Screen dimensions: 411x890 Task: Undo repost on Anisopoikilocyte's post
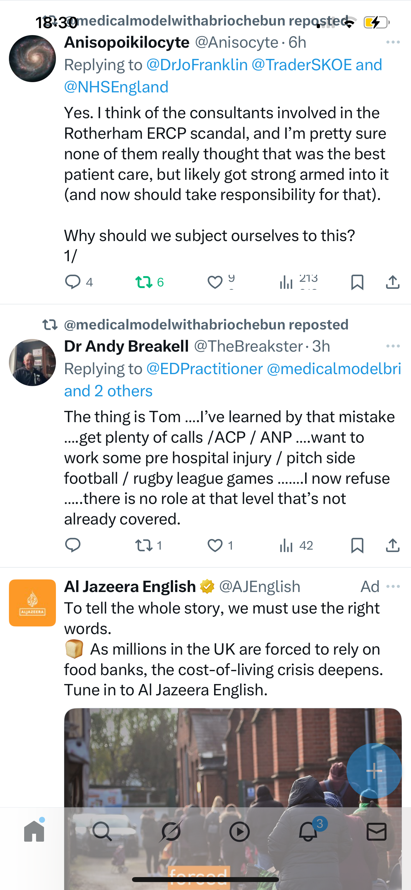[x=144, y=282]
